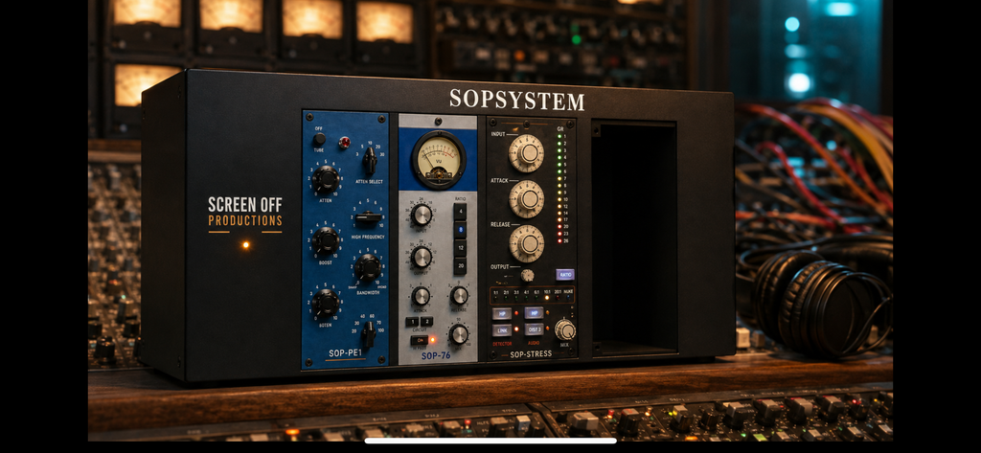Select circuit 1 on SOP-76
This screenshot has width=981, height=453.
coord(412,322)
